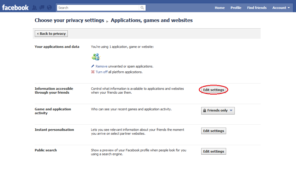
Task: Expand the Account dropdown menu
Action: pyautogui.click(x=281, y=8)
